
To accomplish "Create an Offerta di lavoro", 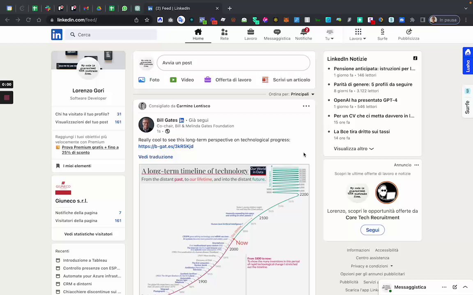I will click(x=228, y=80).
